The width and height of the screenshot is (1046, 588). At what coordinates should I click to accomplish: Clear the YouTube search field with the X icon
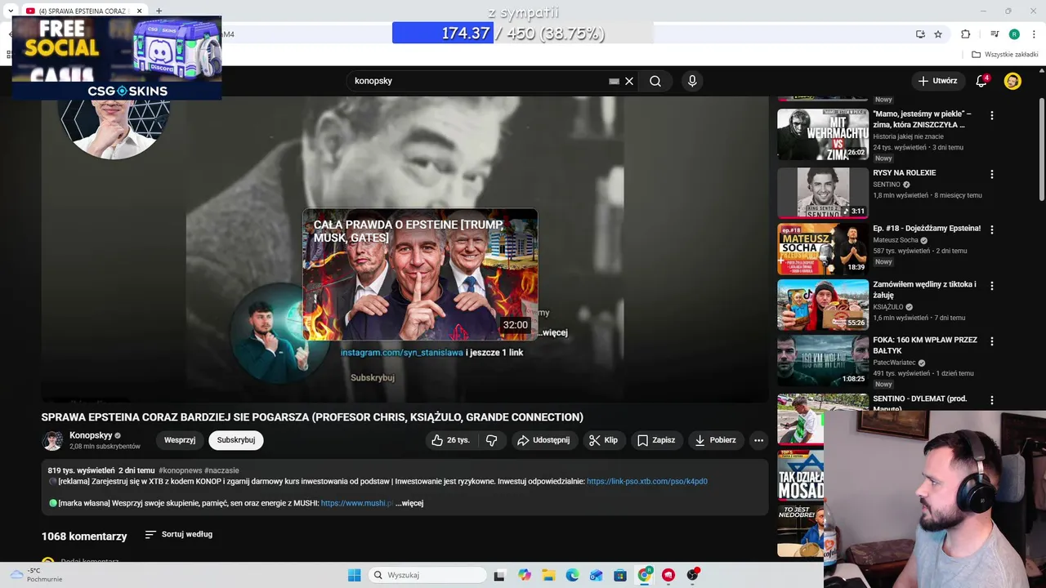(629, 81)
